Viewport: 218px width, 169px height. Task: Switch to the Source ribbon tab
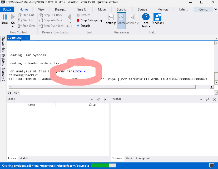pyautogui.click(x=142, y=9)
